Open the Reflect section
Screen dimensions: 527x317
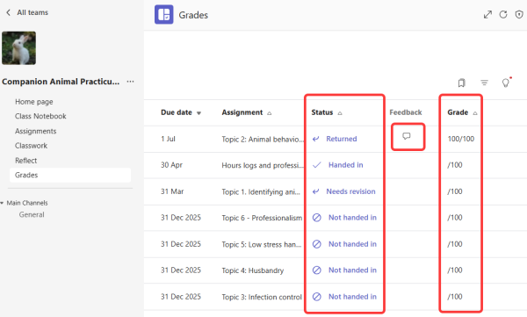click(x=25, y=161)
